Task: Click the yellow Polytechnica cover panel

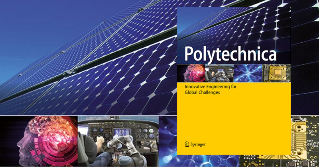Action: click(234, 118)
